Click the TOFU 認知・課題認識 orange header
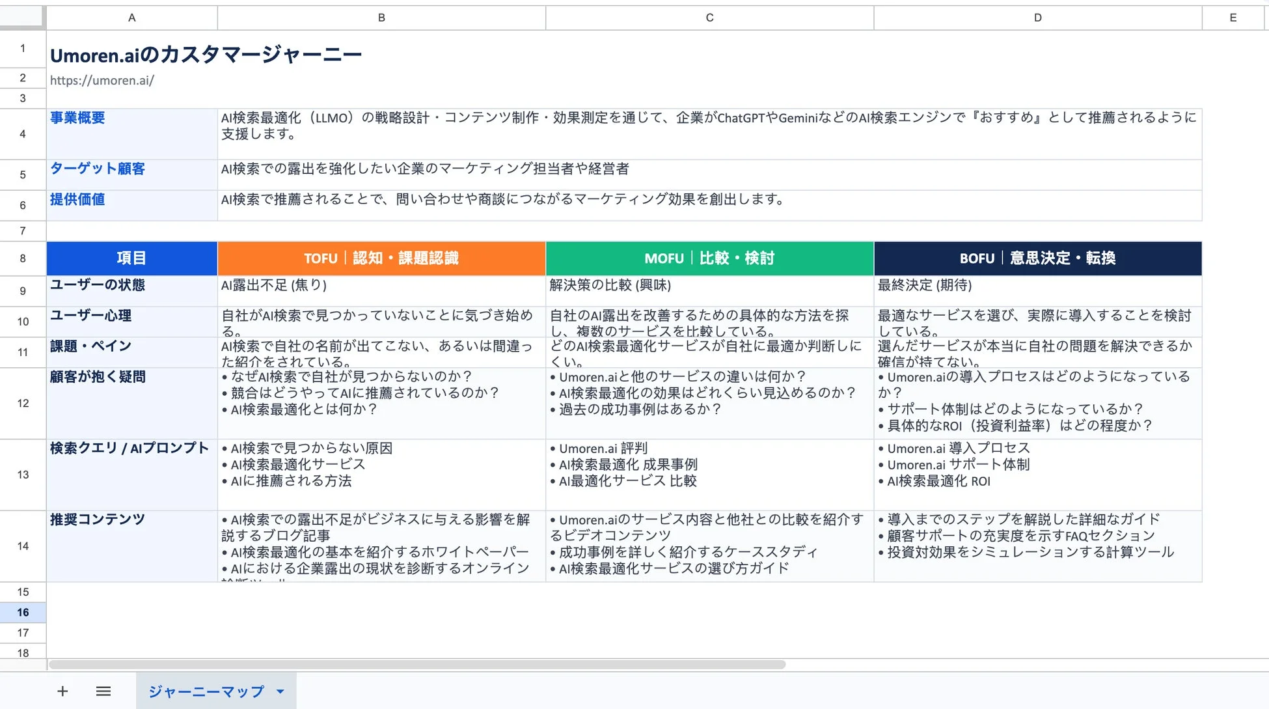Image resolution: width=1269 pixels, height=709 pixels. tap(381, 258)
